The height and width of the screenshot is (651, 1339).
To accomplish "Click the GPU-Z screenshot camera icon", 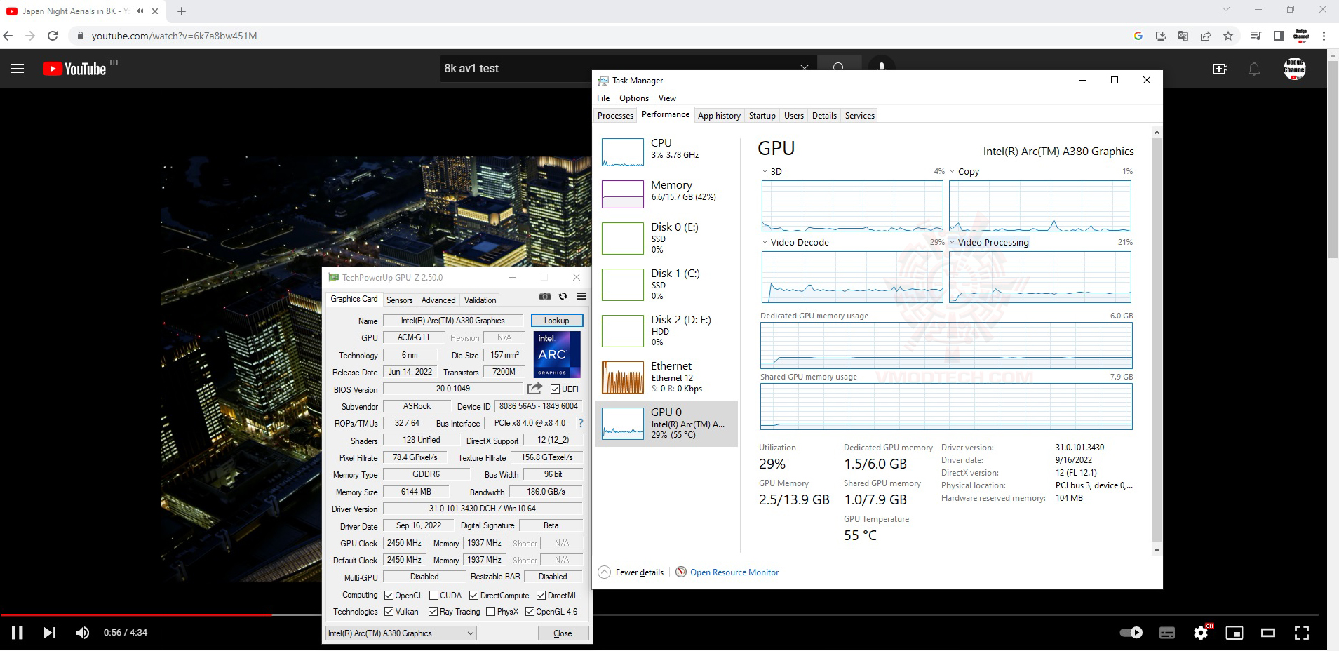I will click(x=545, y=297).
